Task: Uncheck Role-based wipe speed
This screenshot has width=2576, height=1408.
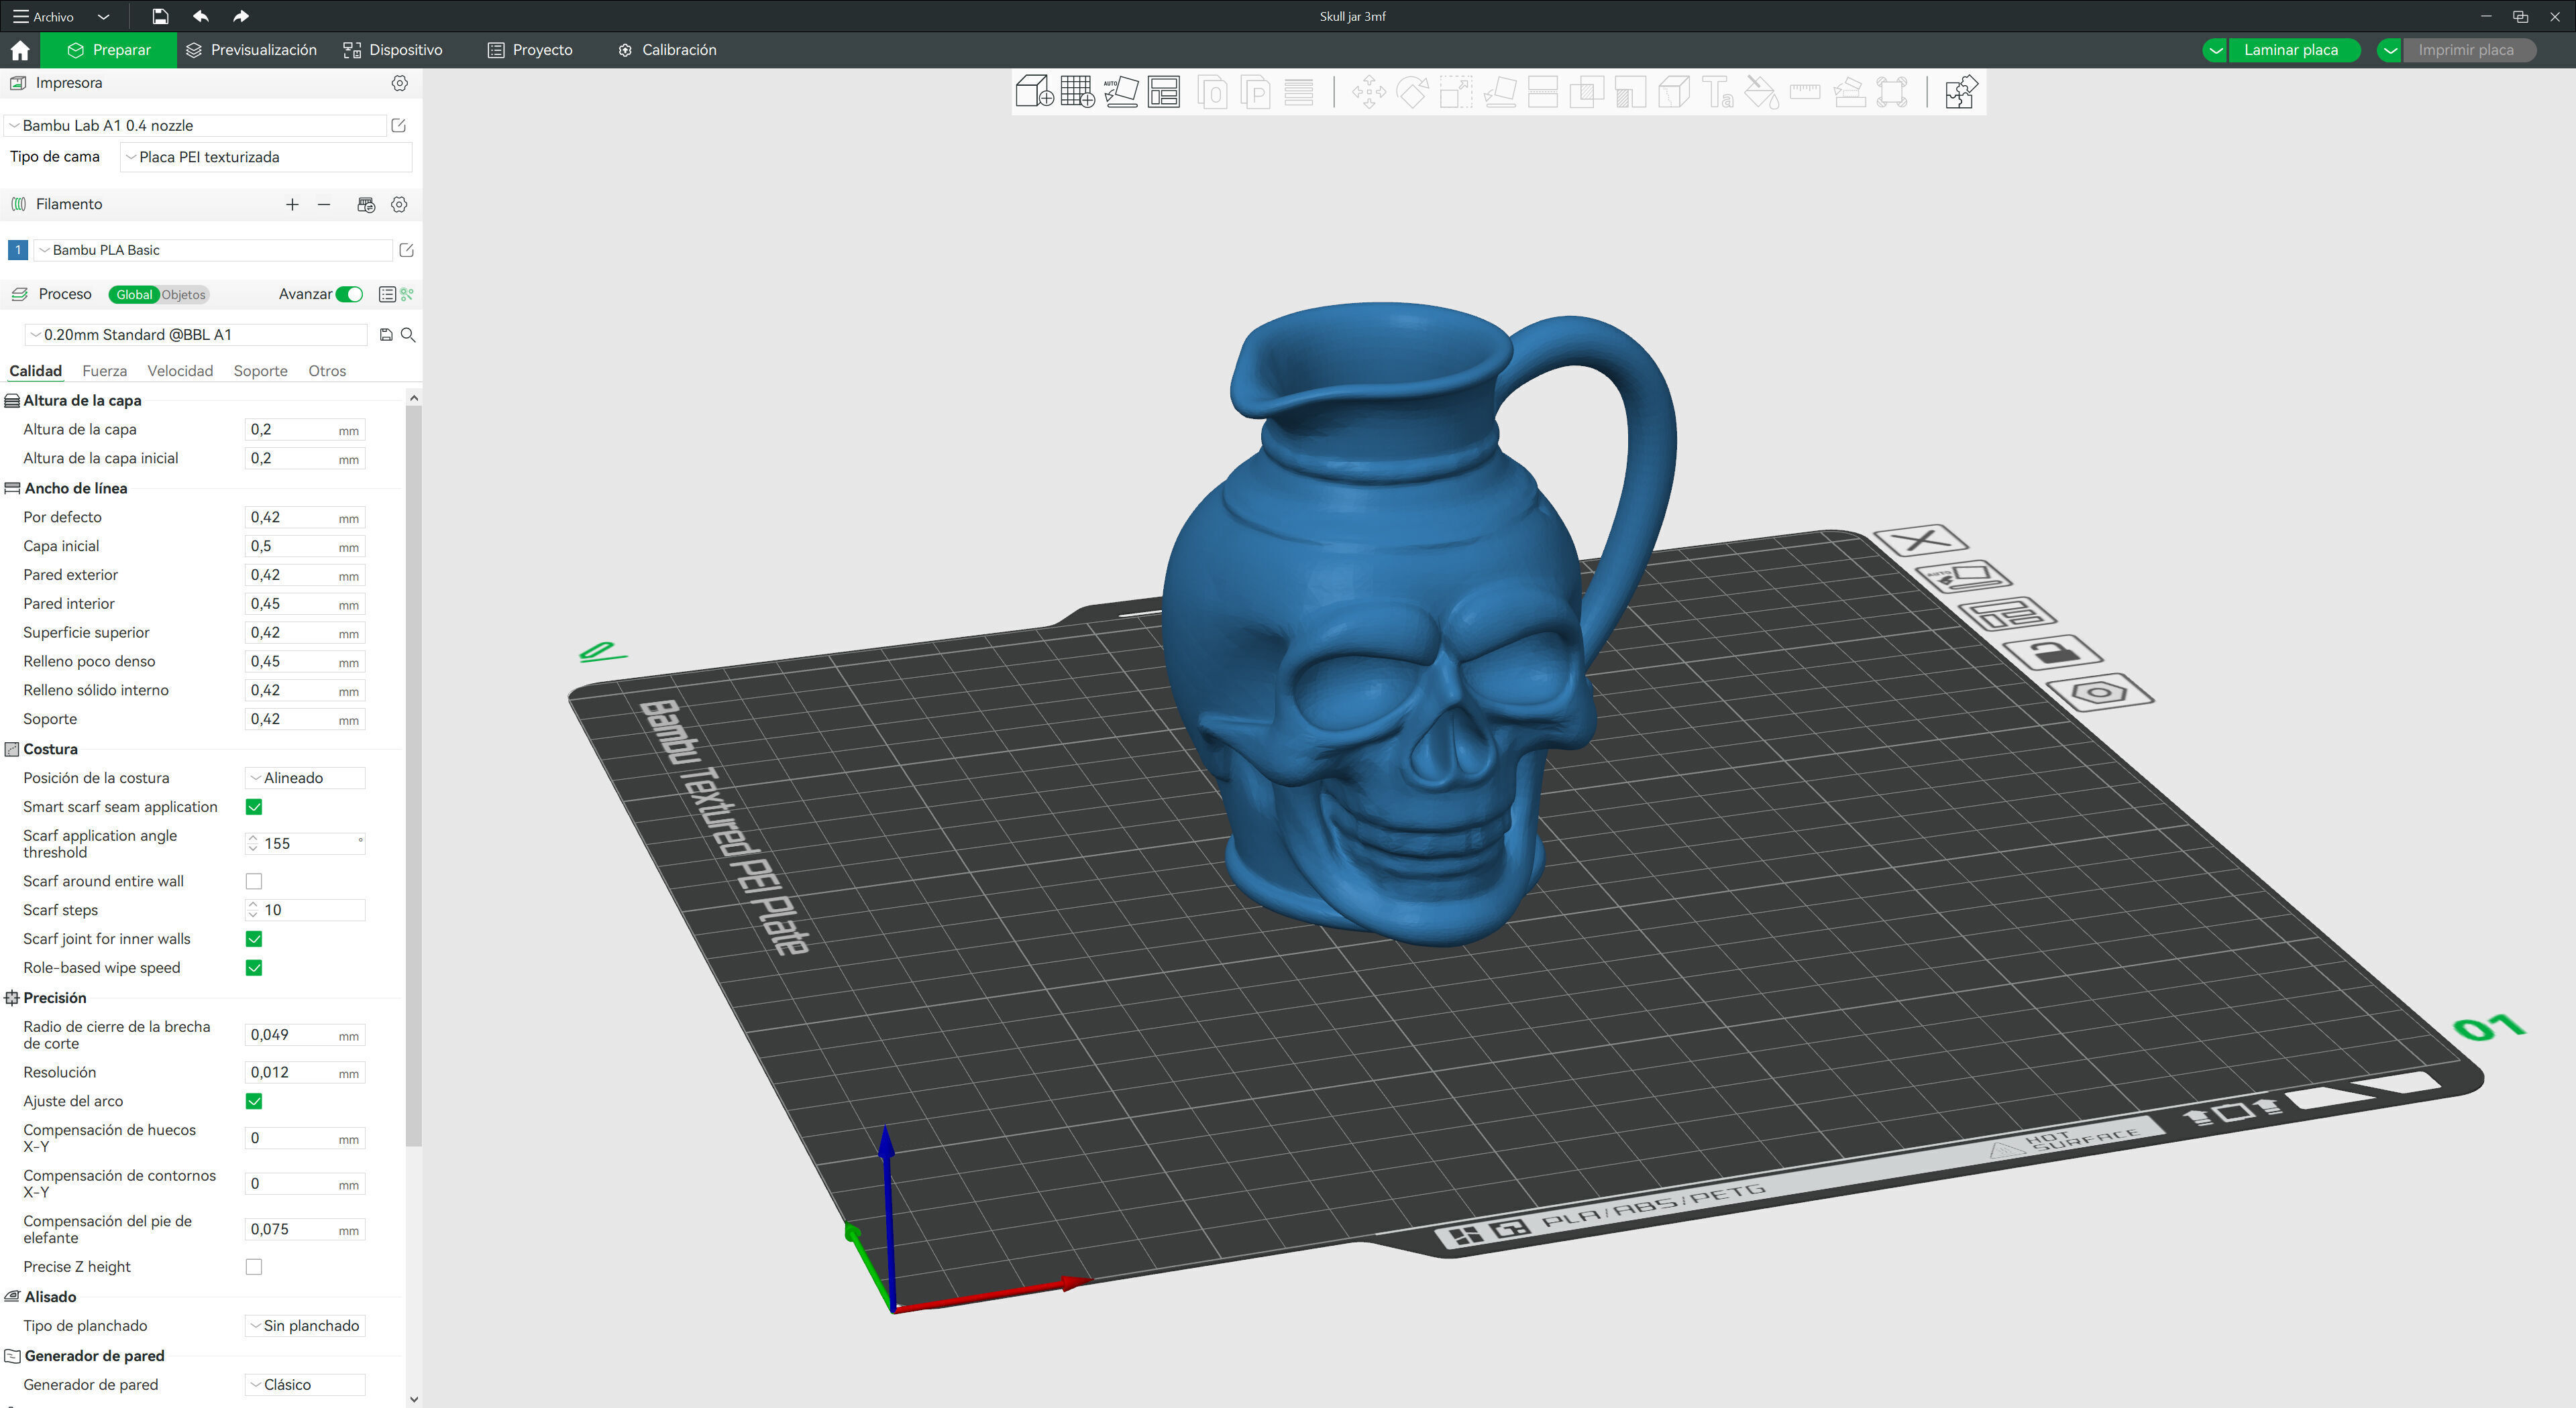Action: [x=254, y=968]
